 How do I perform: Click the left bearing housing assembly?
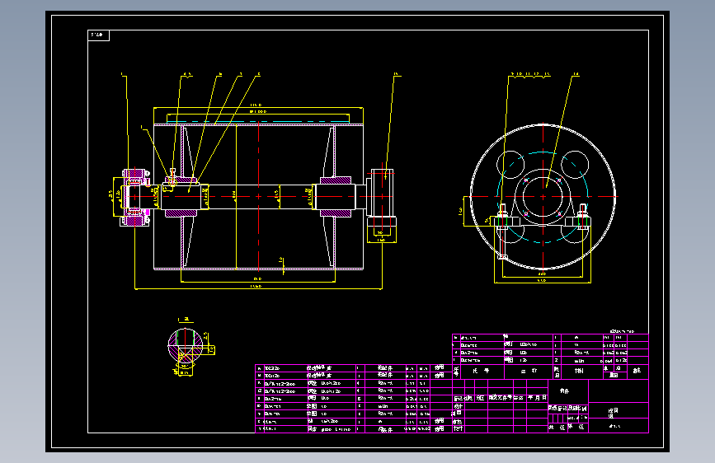coord(135,197)
